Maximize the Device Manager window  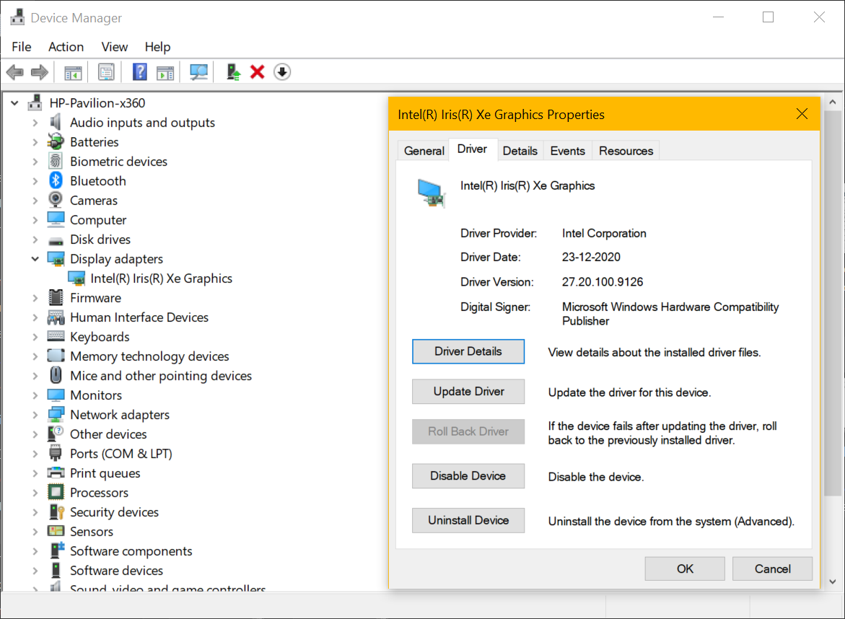[769, 17]
